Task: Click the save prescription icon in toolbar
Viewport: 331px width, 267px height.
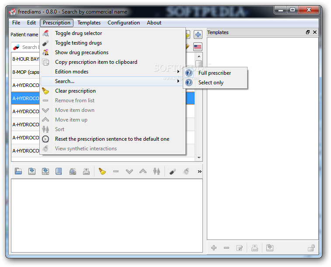Action: tap(32, 171)
